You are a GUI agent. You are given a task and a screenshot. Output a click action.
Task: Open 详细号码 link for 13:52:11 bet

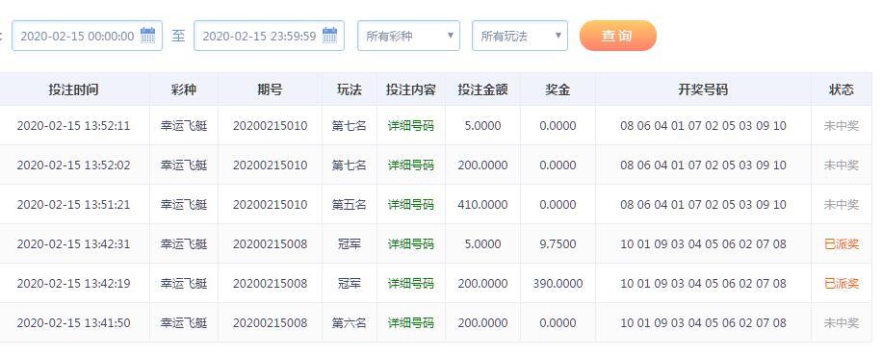tap(410, 126)
